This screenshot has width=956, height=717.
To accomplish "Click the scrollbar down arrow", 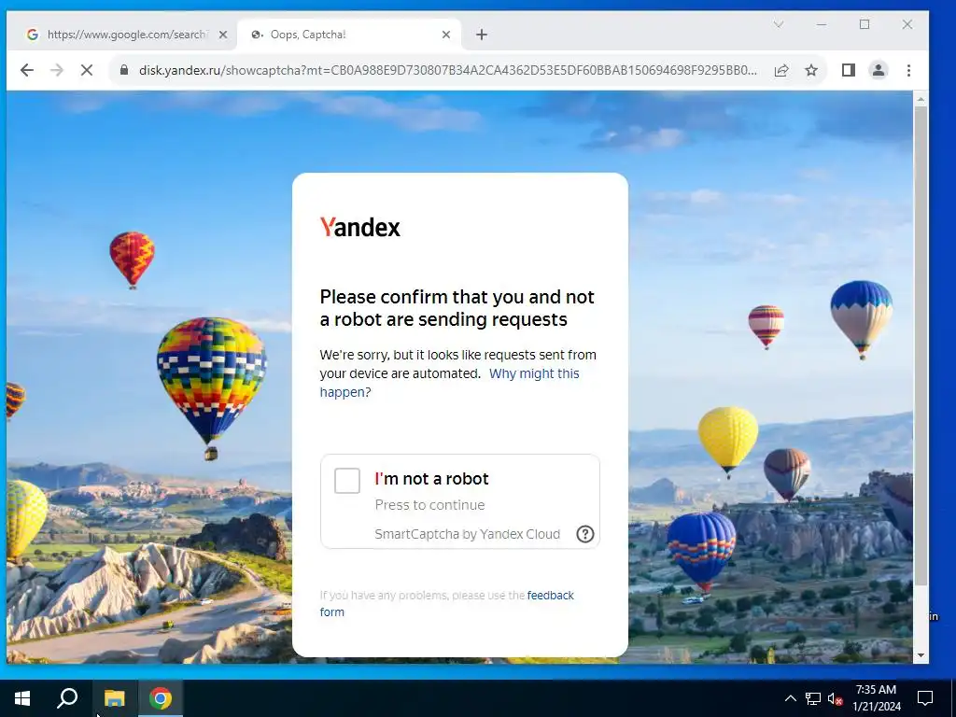I will 921,655.
